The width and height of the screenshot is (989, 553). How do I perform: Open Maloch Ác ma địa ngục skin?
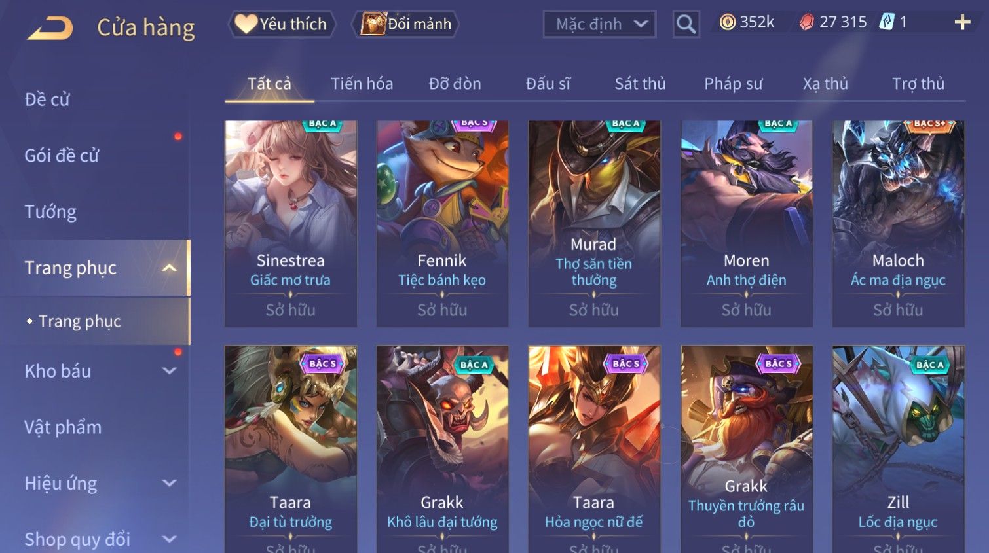click(898, 223)
